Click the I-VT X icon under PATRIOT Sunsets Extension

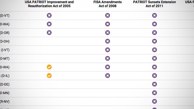pyautogui.click(x=154, y=50)
